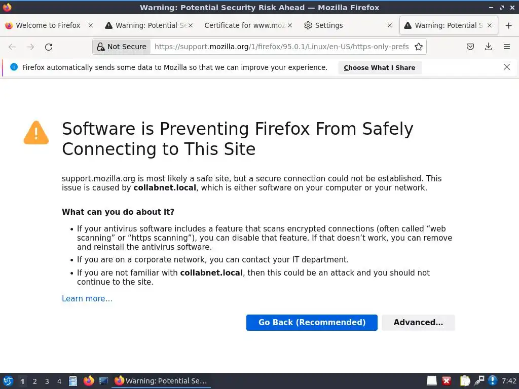Open the Downloads arrow icon
The height and width of the screenshot is (389, 519).
coord(489,47)
